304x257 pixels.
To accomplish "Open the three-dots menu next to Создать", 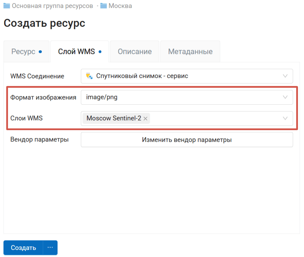I will (50, 248).
